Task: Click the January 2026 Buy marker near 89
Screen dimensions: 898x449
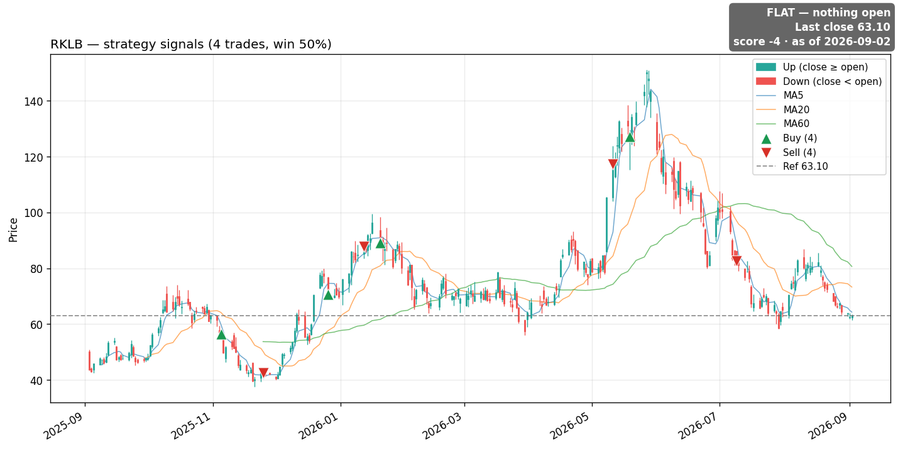Action: pos(380,243)
